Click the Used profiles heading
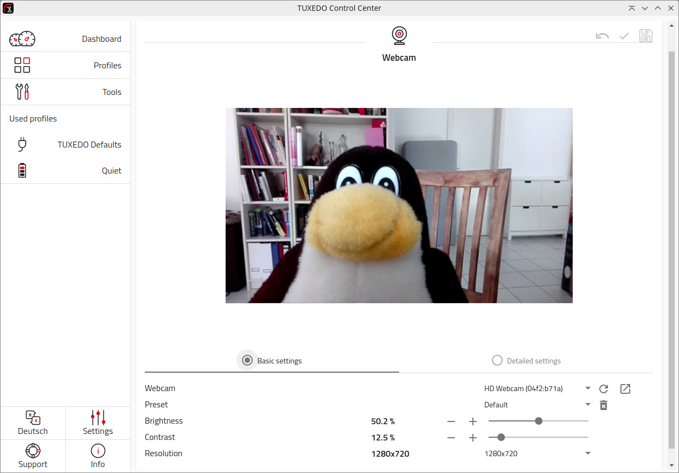The width and height of the screenshot is (679, 473). (33, 119)
